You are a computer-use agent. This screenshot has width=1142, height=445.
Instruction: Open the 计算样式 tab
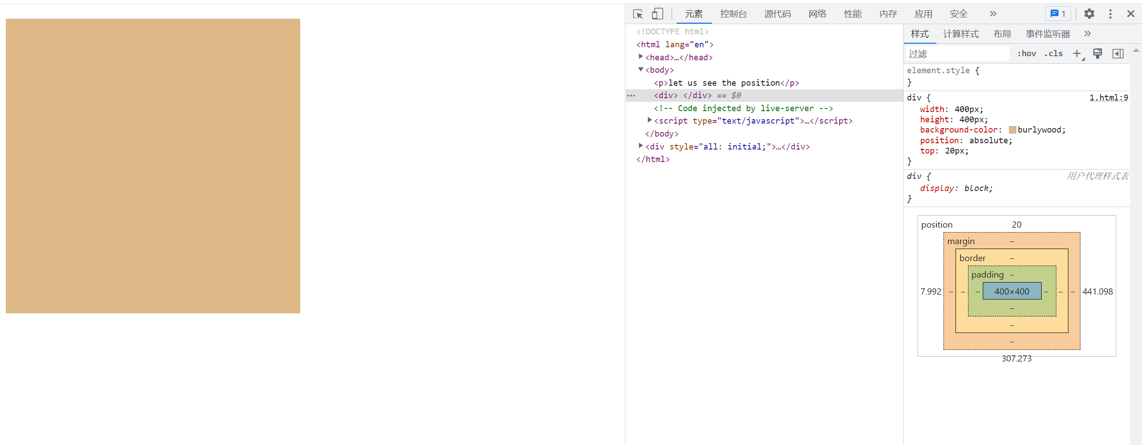[x=961, y=34]
